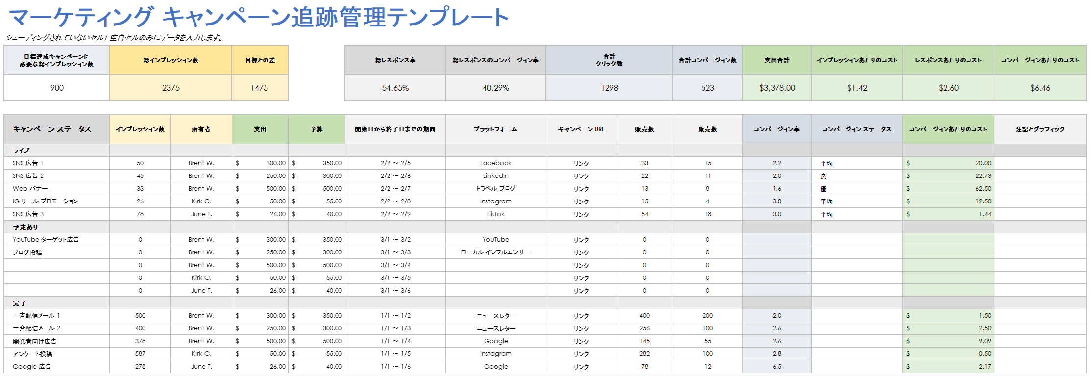
Task: Open the リンク for 一斉配信メール 2
Action: click(581, 328)
